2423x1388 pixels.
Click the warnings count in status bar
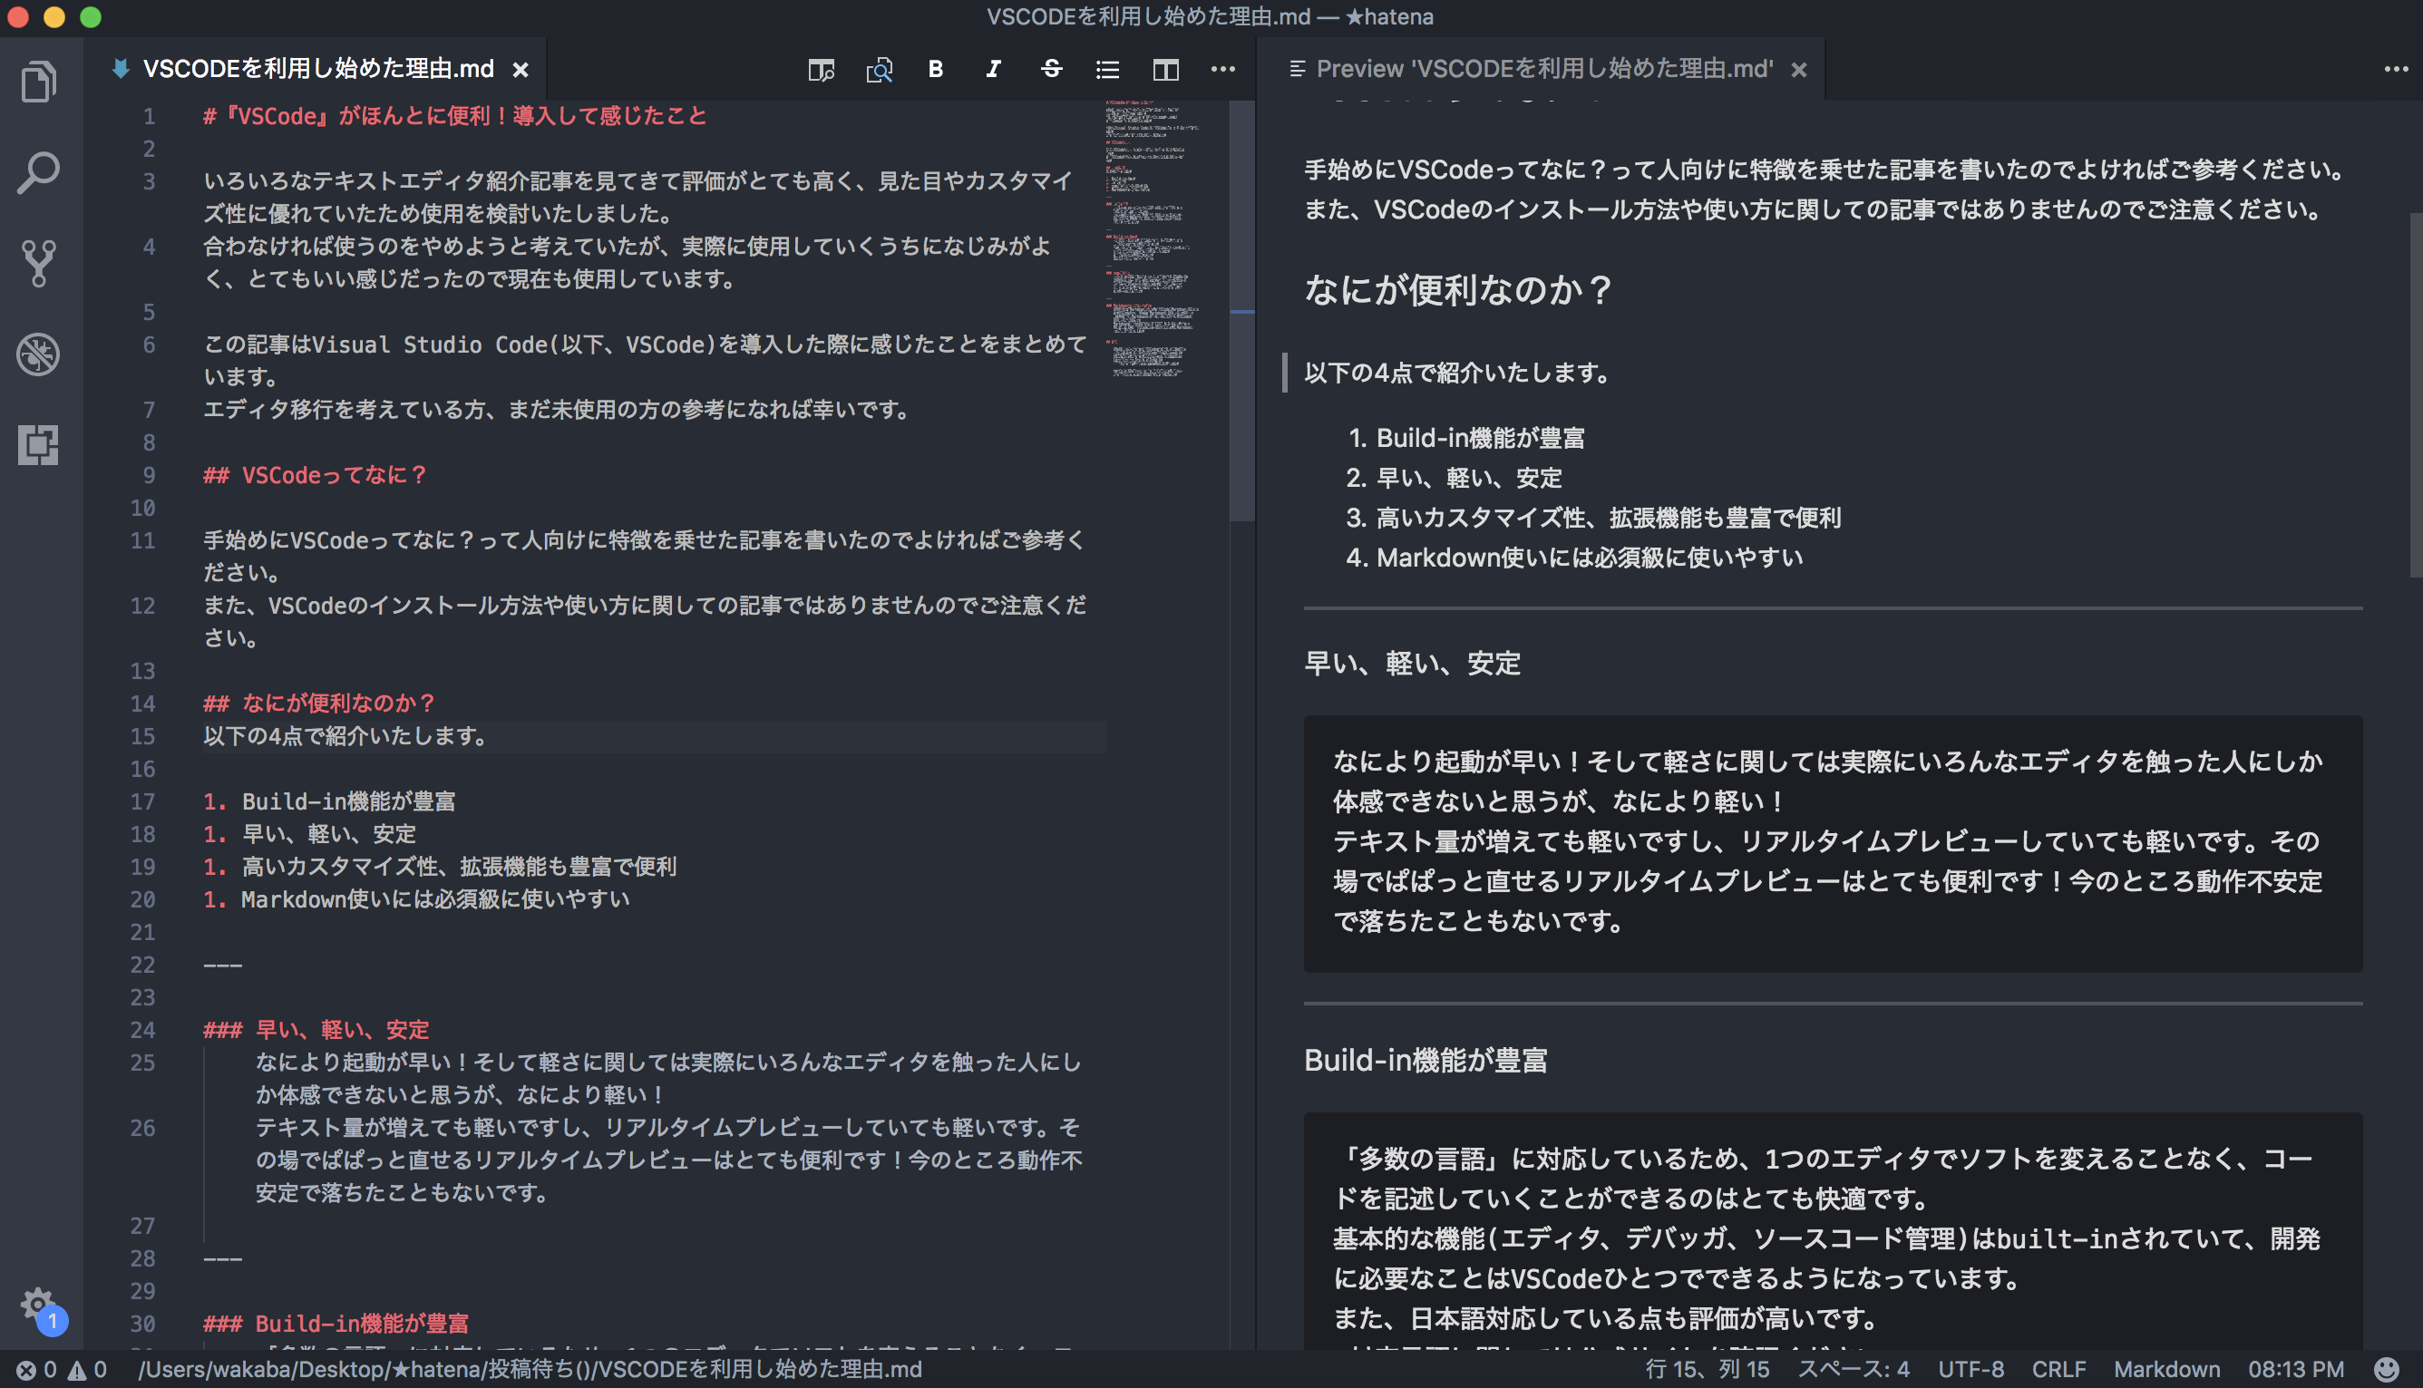tap(87, 1370)
